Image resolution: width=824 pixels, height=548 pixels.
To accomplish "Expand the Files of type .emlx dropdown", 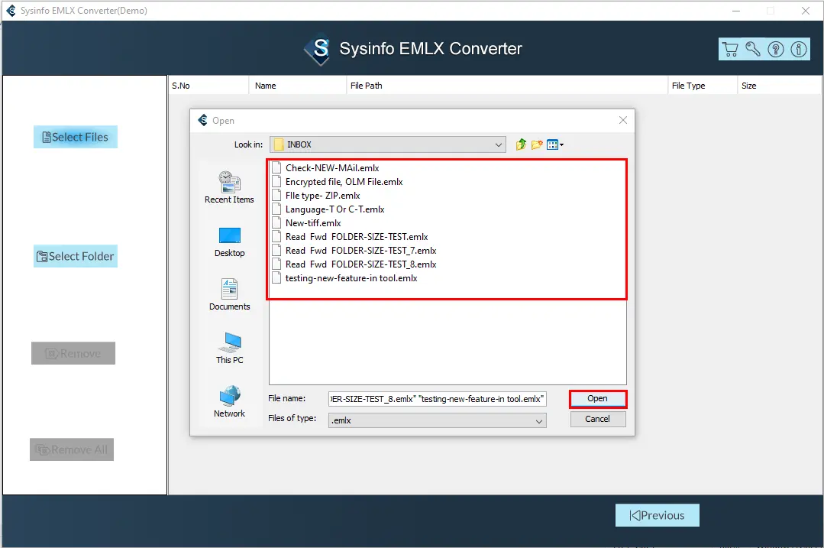I will click(538, 420).
